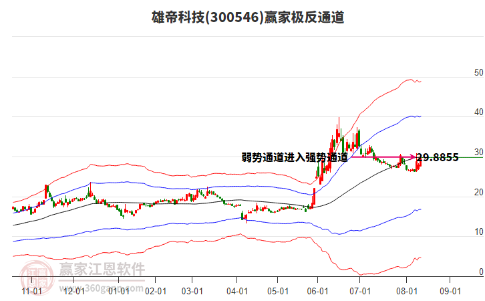Click the x-axis date 04-01
Viewport: 485px width, 301px height.
point(237,292)
